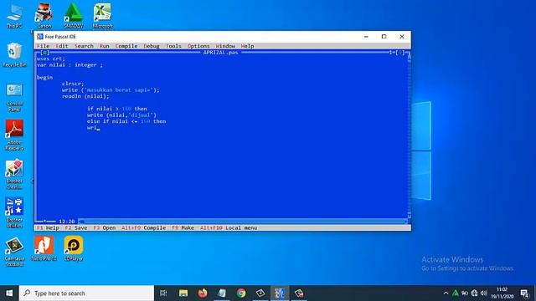Image resolution: width=536 pixels, height=301 pixels.
Task: Open the notepad-style taskbar app icon
Action: 221,293
